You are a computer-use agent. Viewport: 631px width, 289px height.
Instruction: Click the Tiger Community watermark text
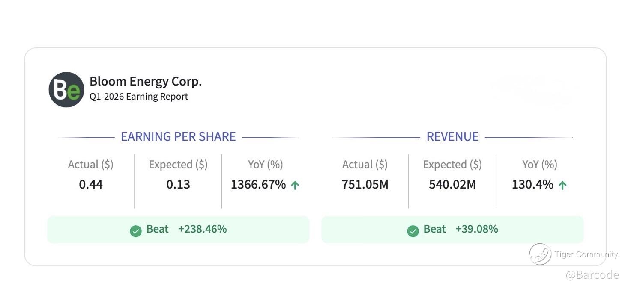[586, 254]
